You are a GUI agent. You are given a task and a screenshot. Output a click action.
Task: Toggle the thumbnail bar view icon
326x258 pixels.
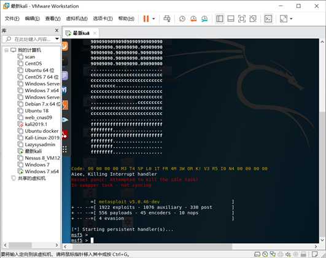pos(231,18)
